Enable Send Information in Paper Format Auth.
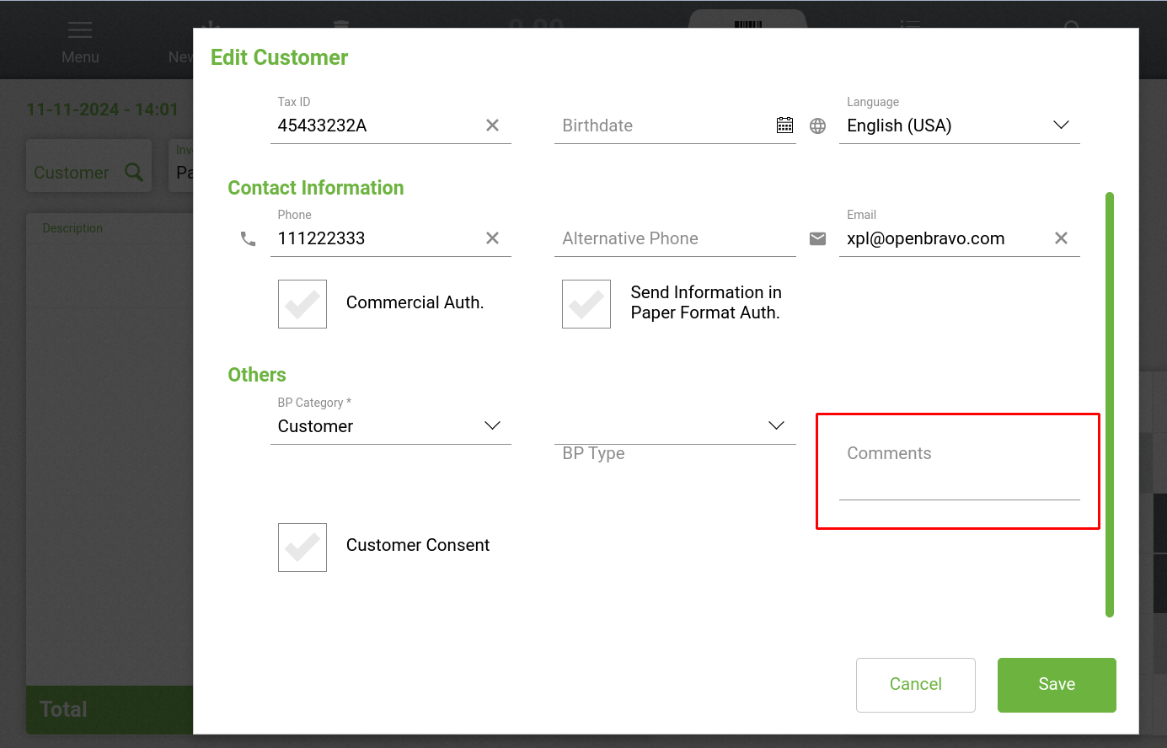 [586, 304]
